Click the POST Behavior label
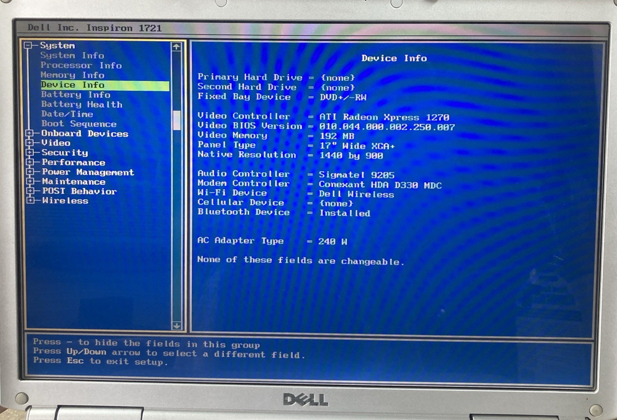The height and width of the screenshot is (420, 617). click(x=79, y=191)
